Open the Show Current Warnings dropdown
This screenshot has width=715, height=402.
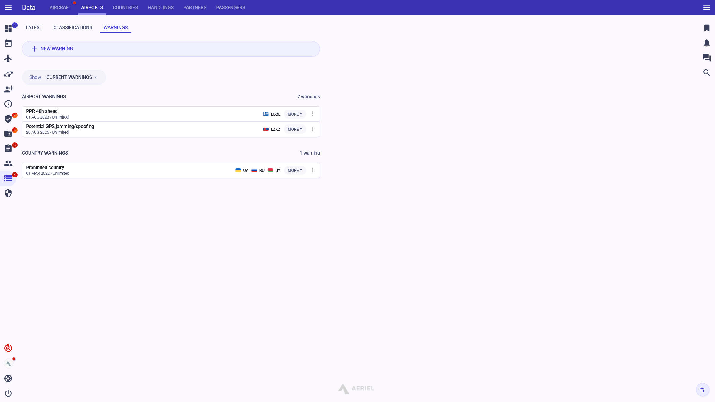click(71, 77)
